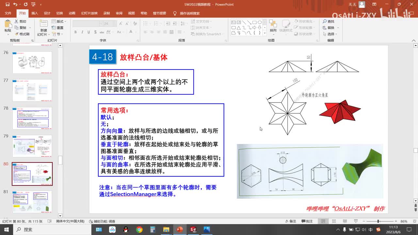This screenshot has height=235, width=418.
Task: Click Reset (重置) slide button
Action: click(58, 28)
